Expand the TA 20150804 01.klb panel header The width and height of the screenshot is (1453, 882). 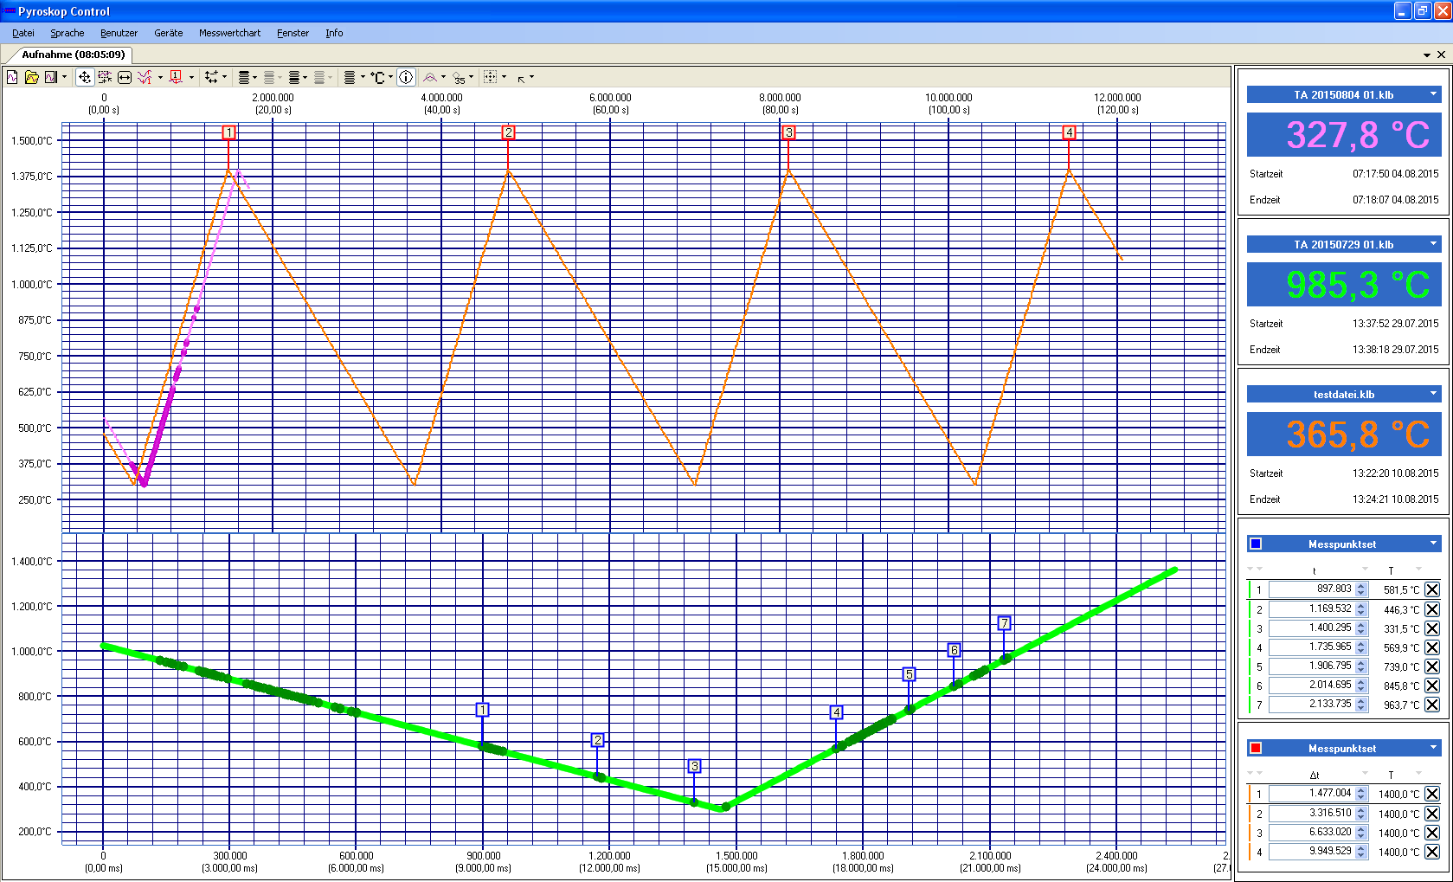point(1343,94)
